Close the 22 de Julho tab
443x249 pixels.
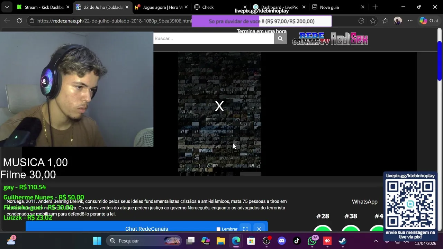pyautogui.click(x=127, y=7)
